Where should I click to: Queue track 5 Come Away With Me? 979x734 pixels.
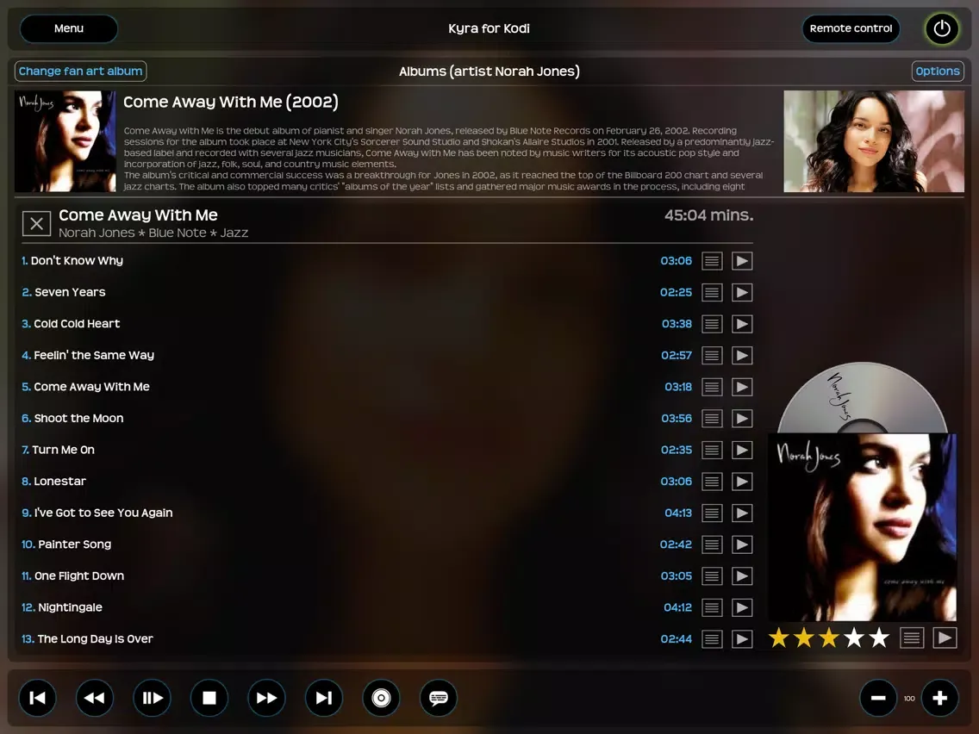click(712, 387)
